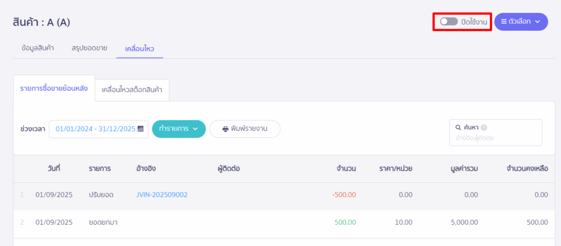Switch to เคลื่อนไหวสต๊อกสินค้า sub-tab

tap(132, 89)
